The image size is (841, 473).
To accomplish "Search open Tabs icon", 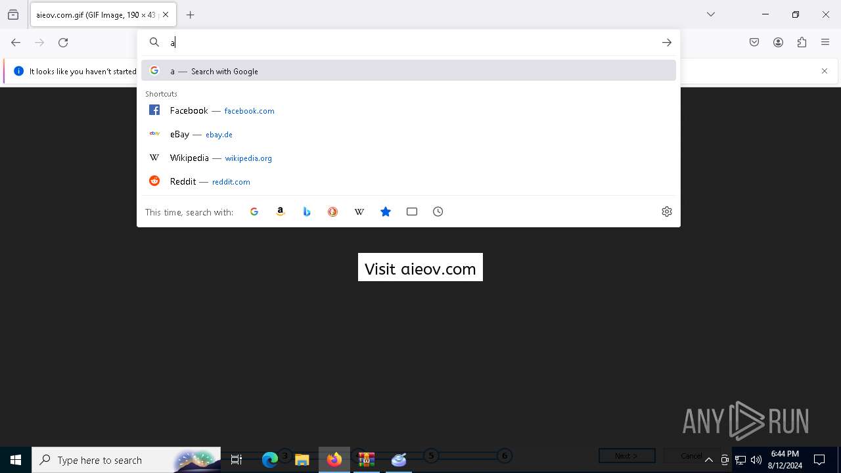I will (x=412, y=212).
